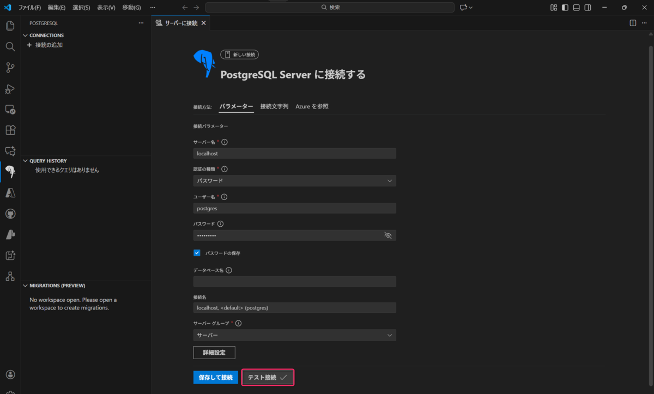Viewport: 654px width, 394px height.
Task: Toggle the primary sidebar layout icon
Action: point(565,7)
